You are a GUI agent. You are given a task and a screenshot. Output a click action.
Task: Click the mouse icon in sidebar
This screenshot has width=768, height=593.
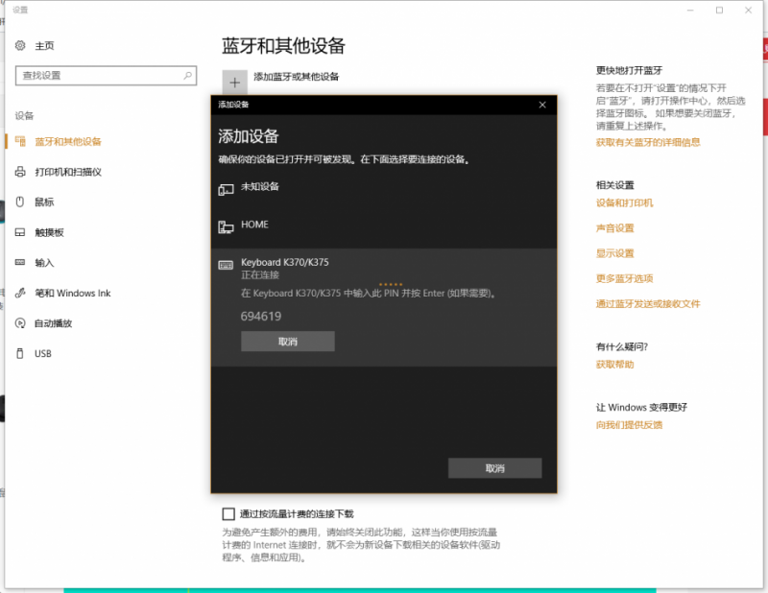point(20,202)
